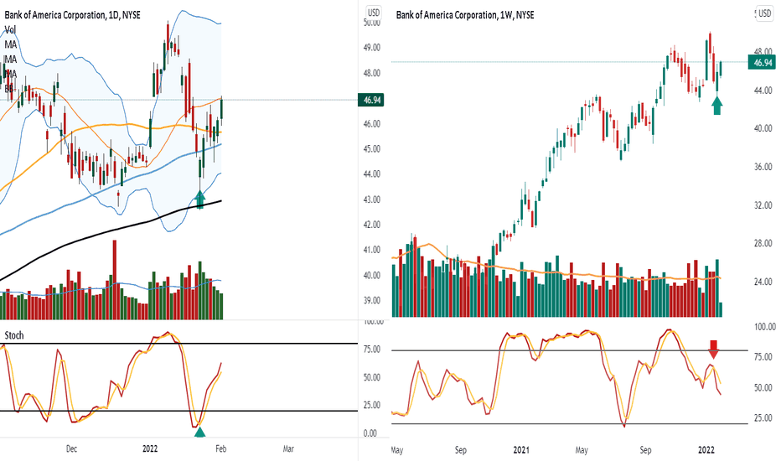The width and height of the screenshot is (781, 461).
Task: Click the 45.00 price axis label
Action: 371,148
